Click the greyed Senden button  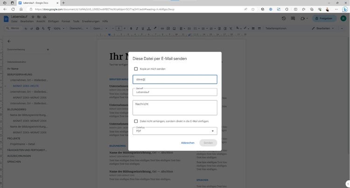pos(208,142)
